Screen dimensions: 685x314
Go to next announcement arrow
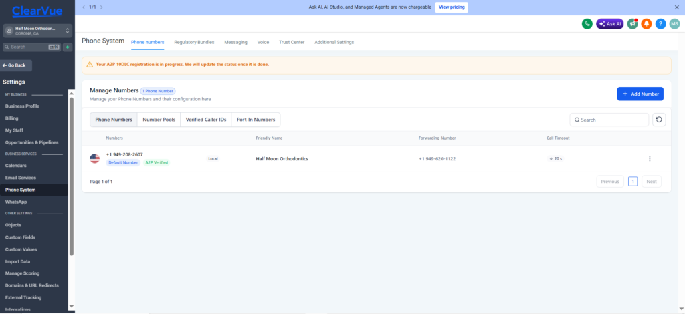point(102,7)
